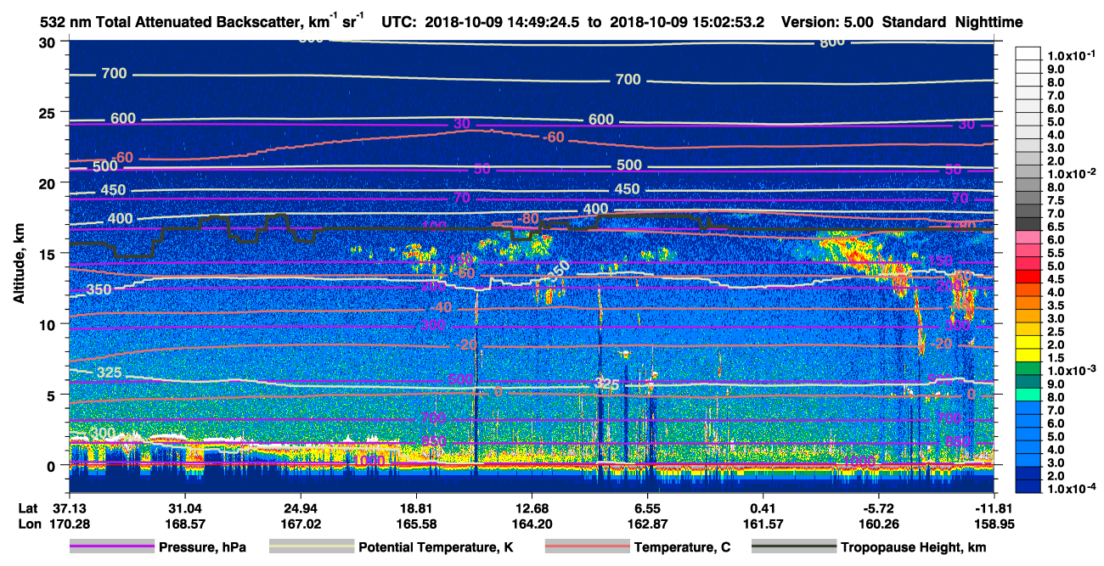Click latitude value '6.55'

point(647,507)
